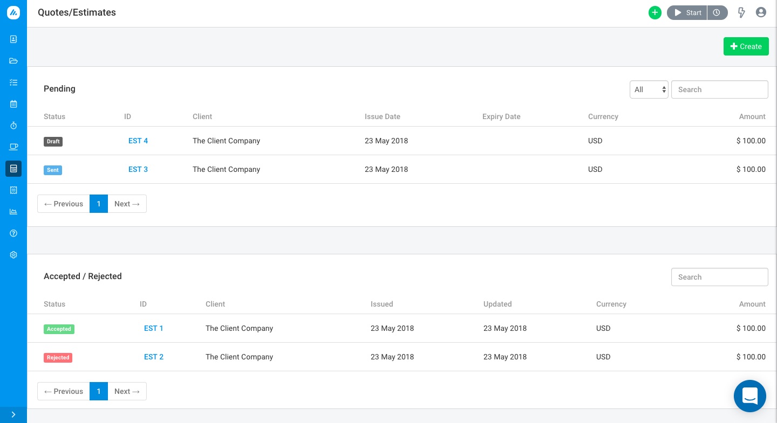Screen dimensions: 777x423
Task: Select the calculator estimates sidebar icon
Action: 13,169
